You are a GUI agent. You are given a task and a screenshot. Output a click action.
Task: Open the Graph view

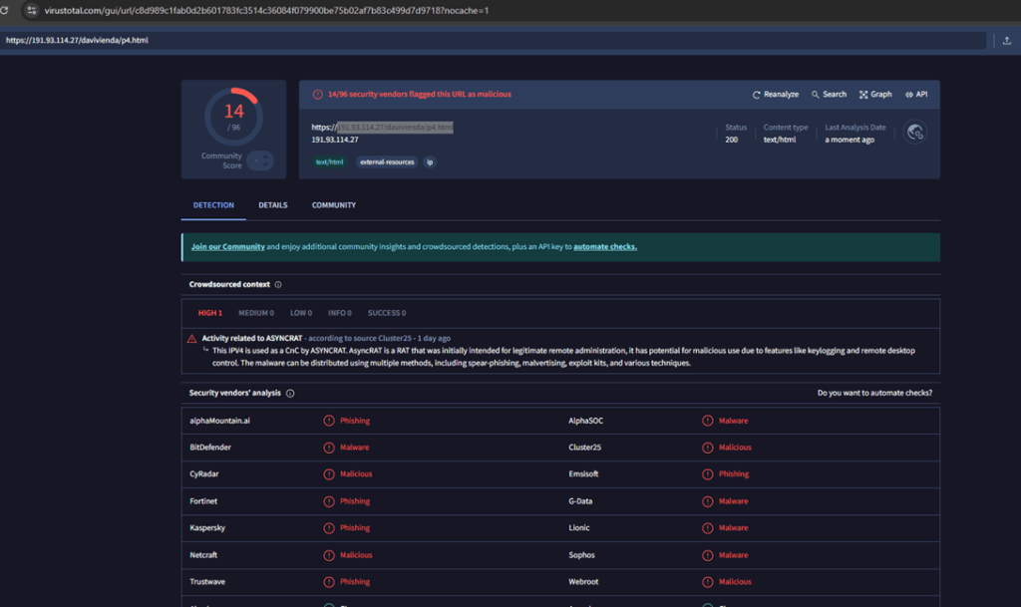tap(875, 95)
